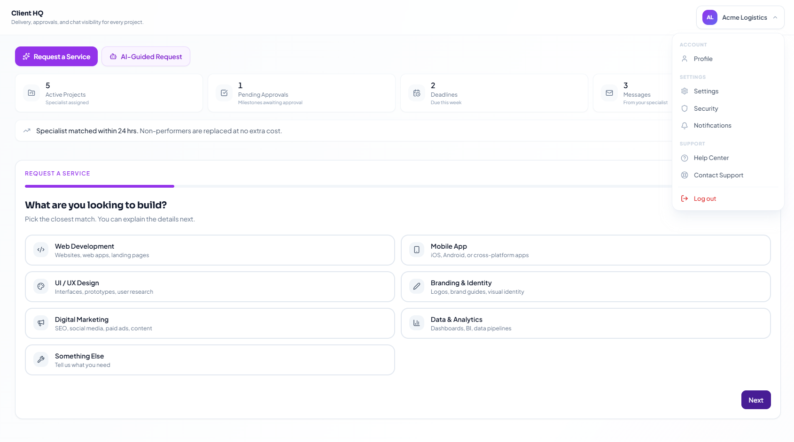Viewport: 794px width, 442px height.
Task: Click the purple progress bar
Action: coord(99,186)
